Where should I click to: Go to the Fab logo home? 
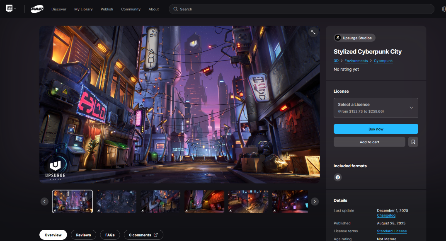click(x=37, y=9)
